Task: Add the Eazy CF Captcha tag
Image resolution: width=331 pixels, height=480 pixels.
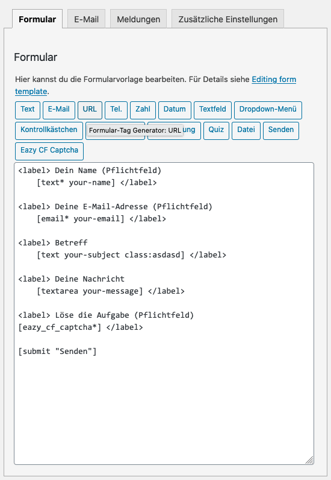Action: pos(49,151)
